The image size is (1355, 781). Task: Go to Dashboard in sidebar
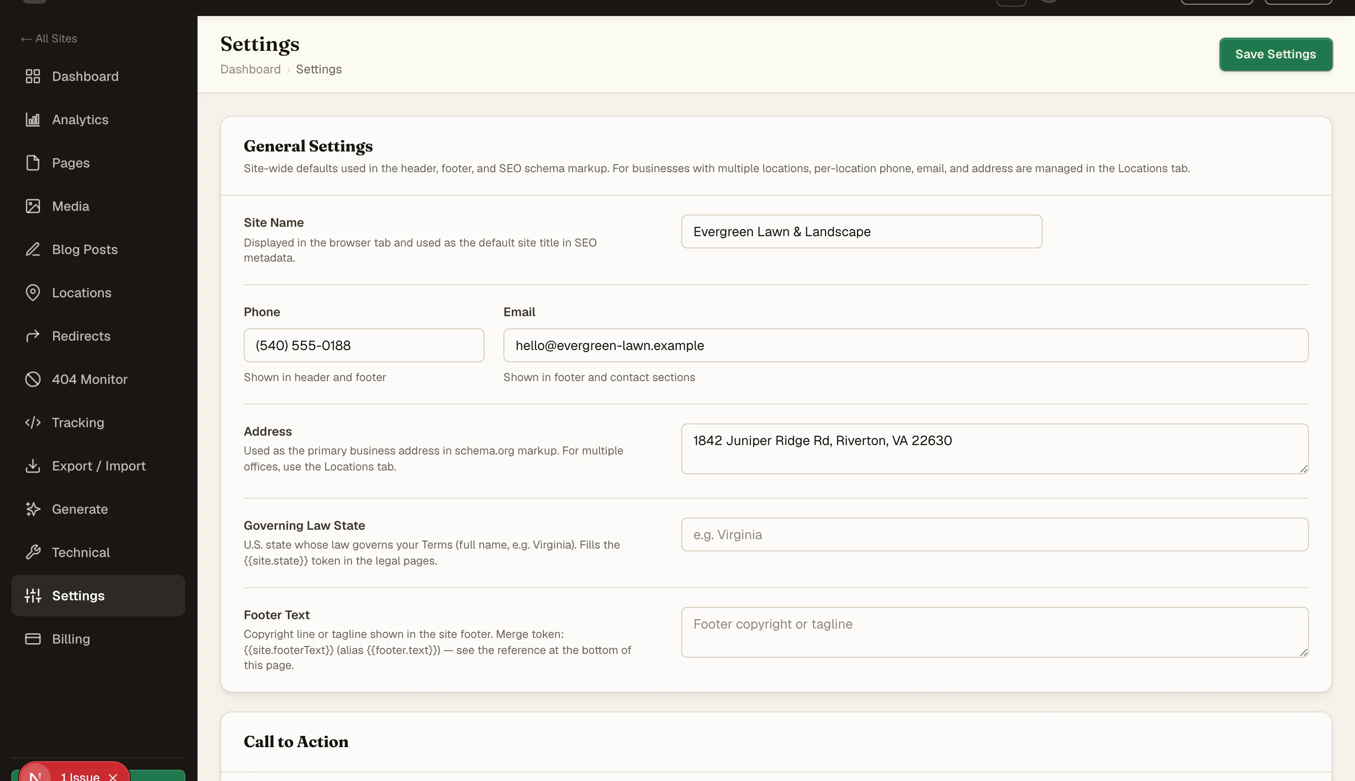[98, 76]
